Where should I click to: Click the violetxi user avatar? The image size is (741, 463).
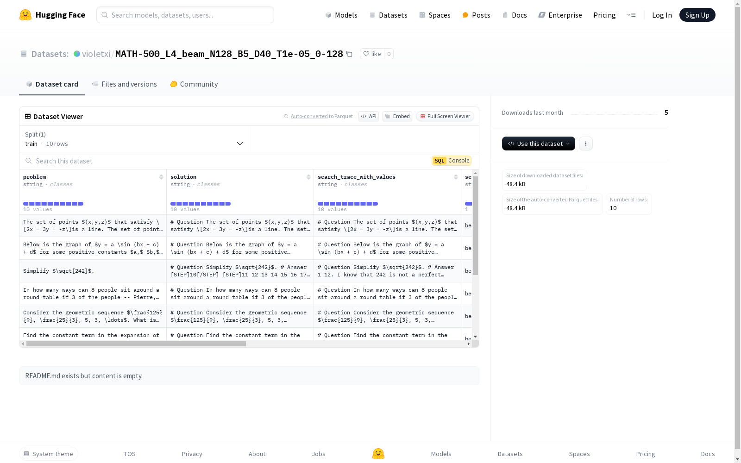click(77, 54)
